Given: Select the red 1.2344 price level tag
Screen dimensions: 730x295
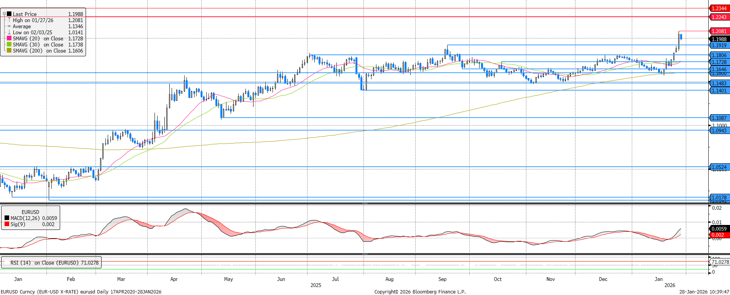Looking at the screenshot, I should coord(719,8).
